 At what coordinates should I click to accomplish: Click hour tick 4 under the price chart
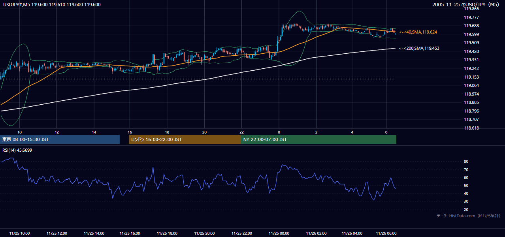tap(352, 132)
